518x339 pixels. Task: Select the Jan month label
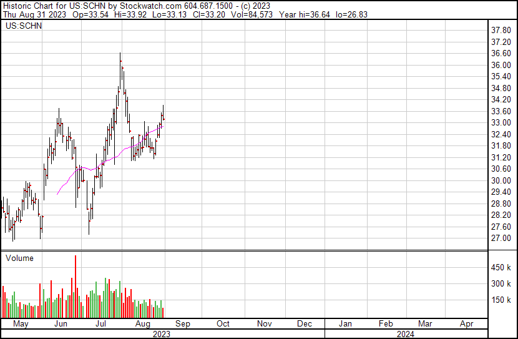[x=345, y=324]
